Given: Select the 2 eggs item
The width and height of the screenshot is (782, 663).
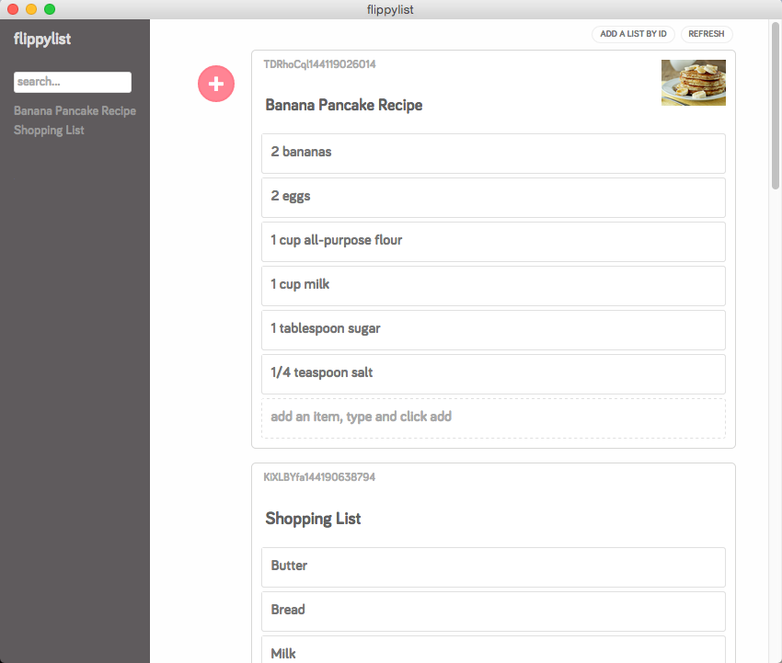Looking at the screenshot, I should [493, 197].
